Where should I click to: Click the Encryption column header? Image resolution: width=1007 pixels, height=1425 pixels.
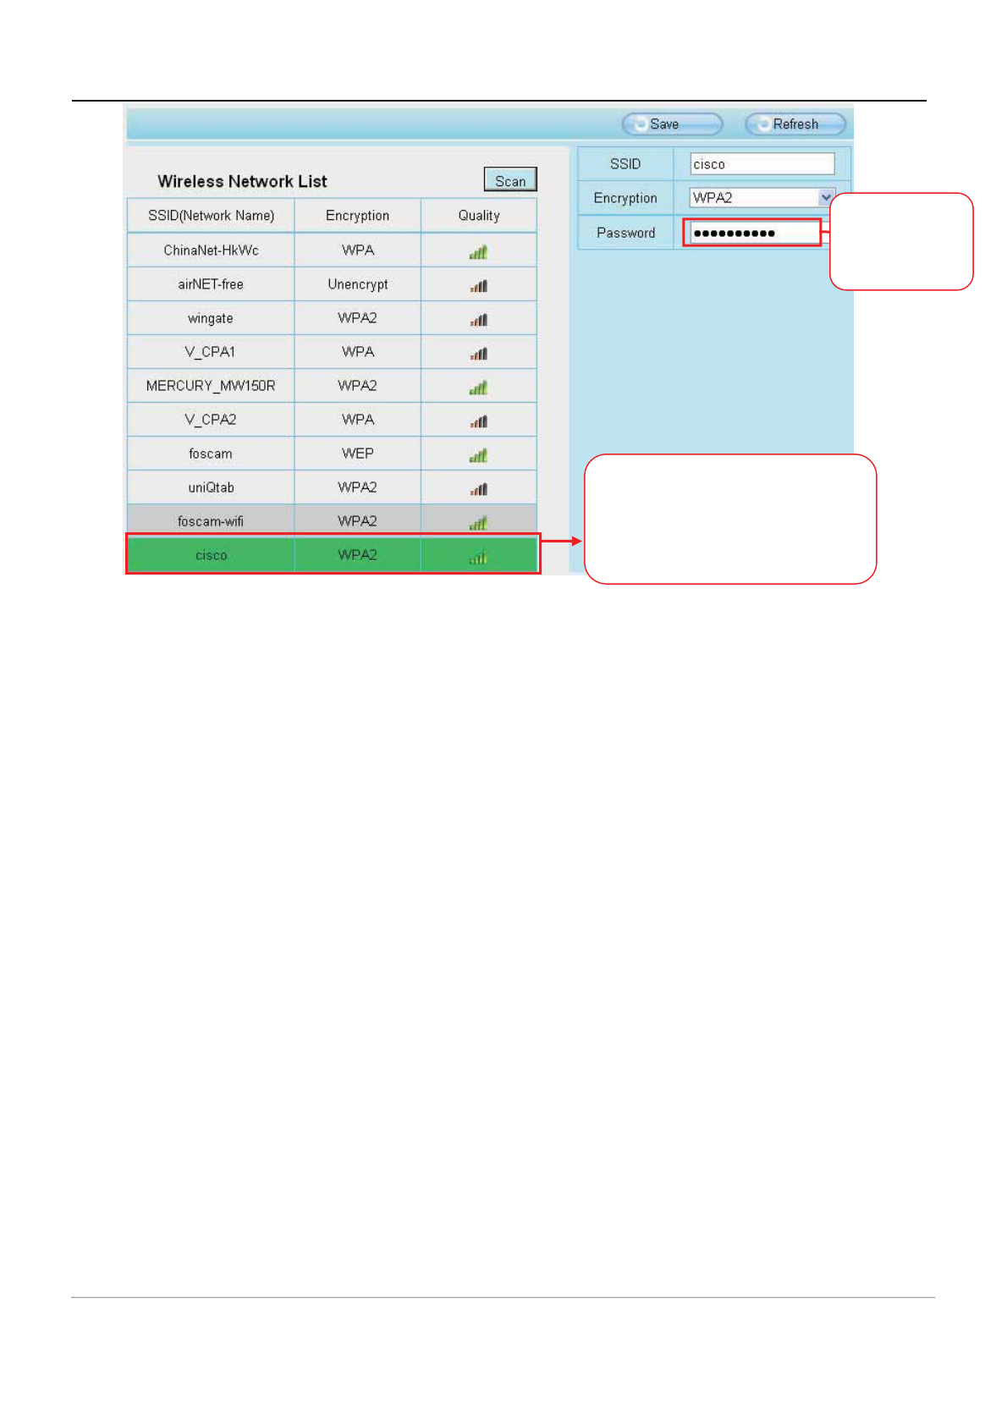tap(358, 216)
